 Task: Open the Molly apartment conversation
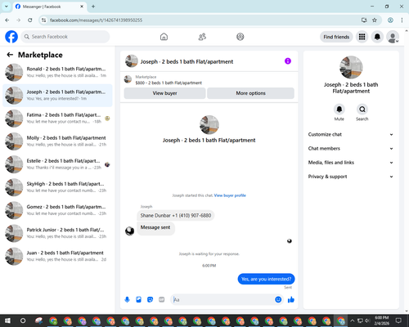pyautogui.click(x=57, y=141)
